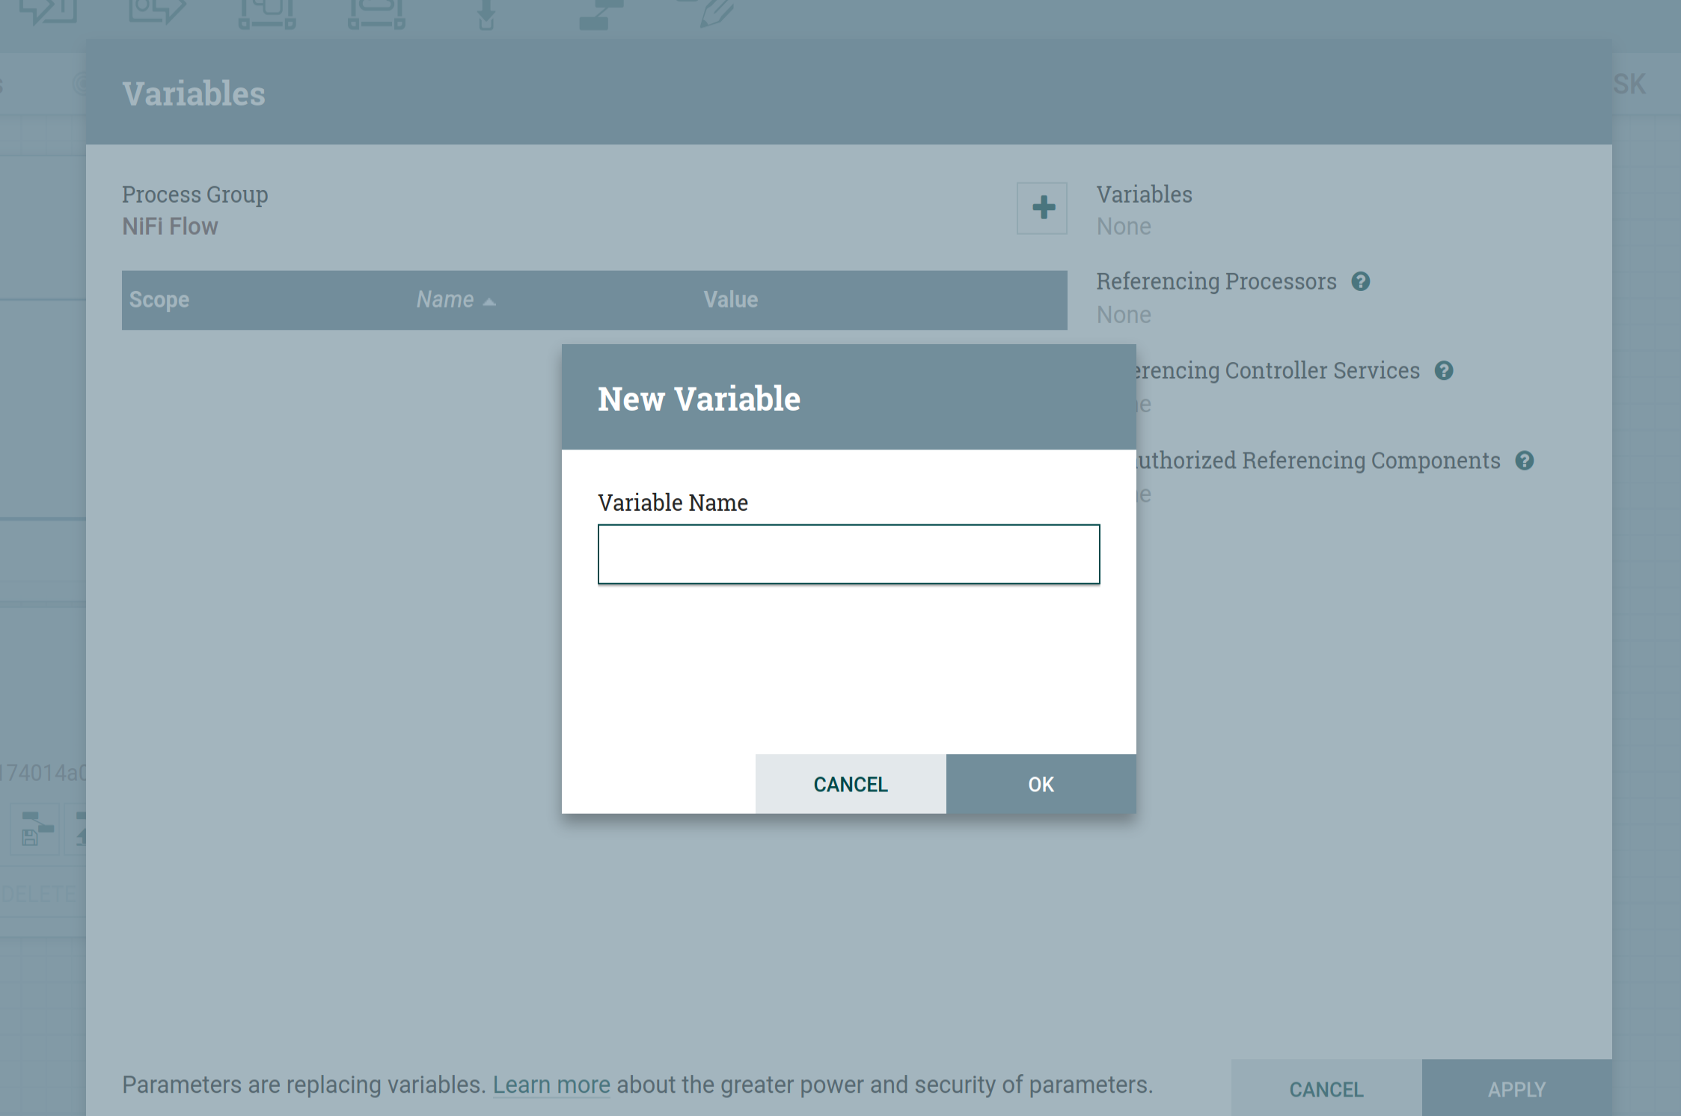Toggle the Name column sort arrow
This screenshot has height=1116, width=1681.
pyautogui.click(x=489, y=301)
